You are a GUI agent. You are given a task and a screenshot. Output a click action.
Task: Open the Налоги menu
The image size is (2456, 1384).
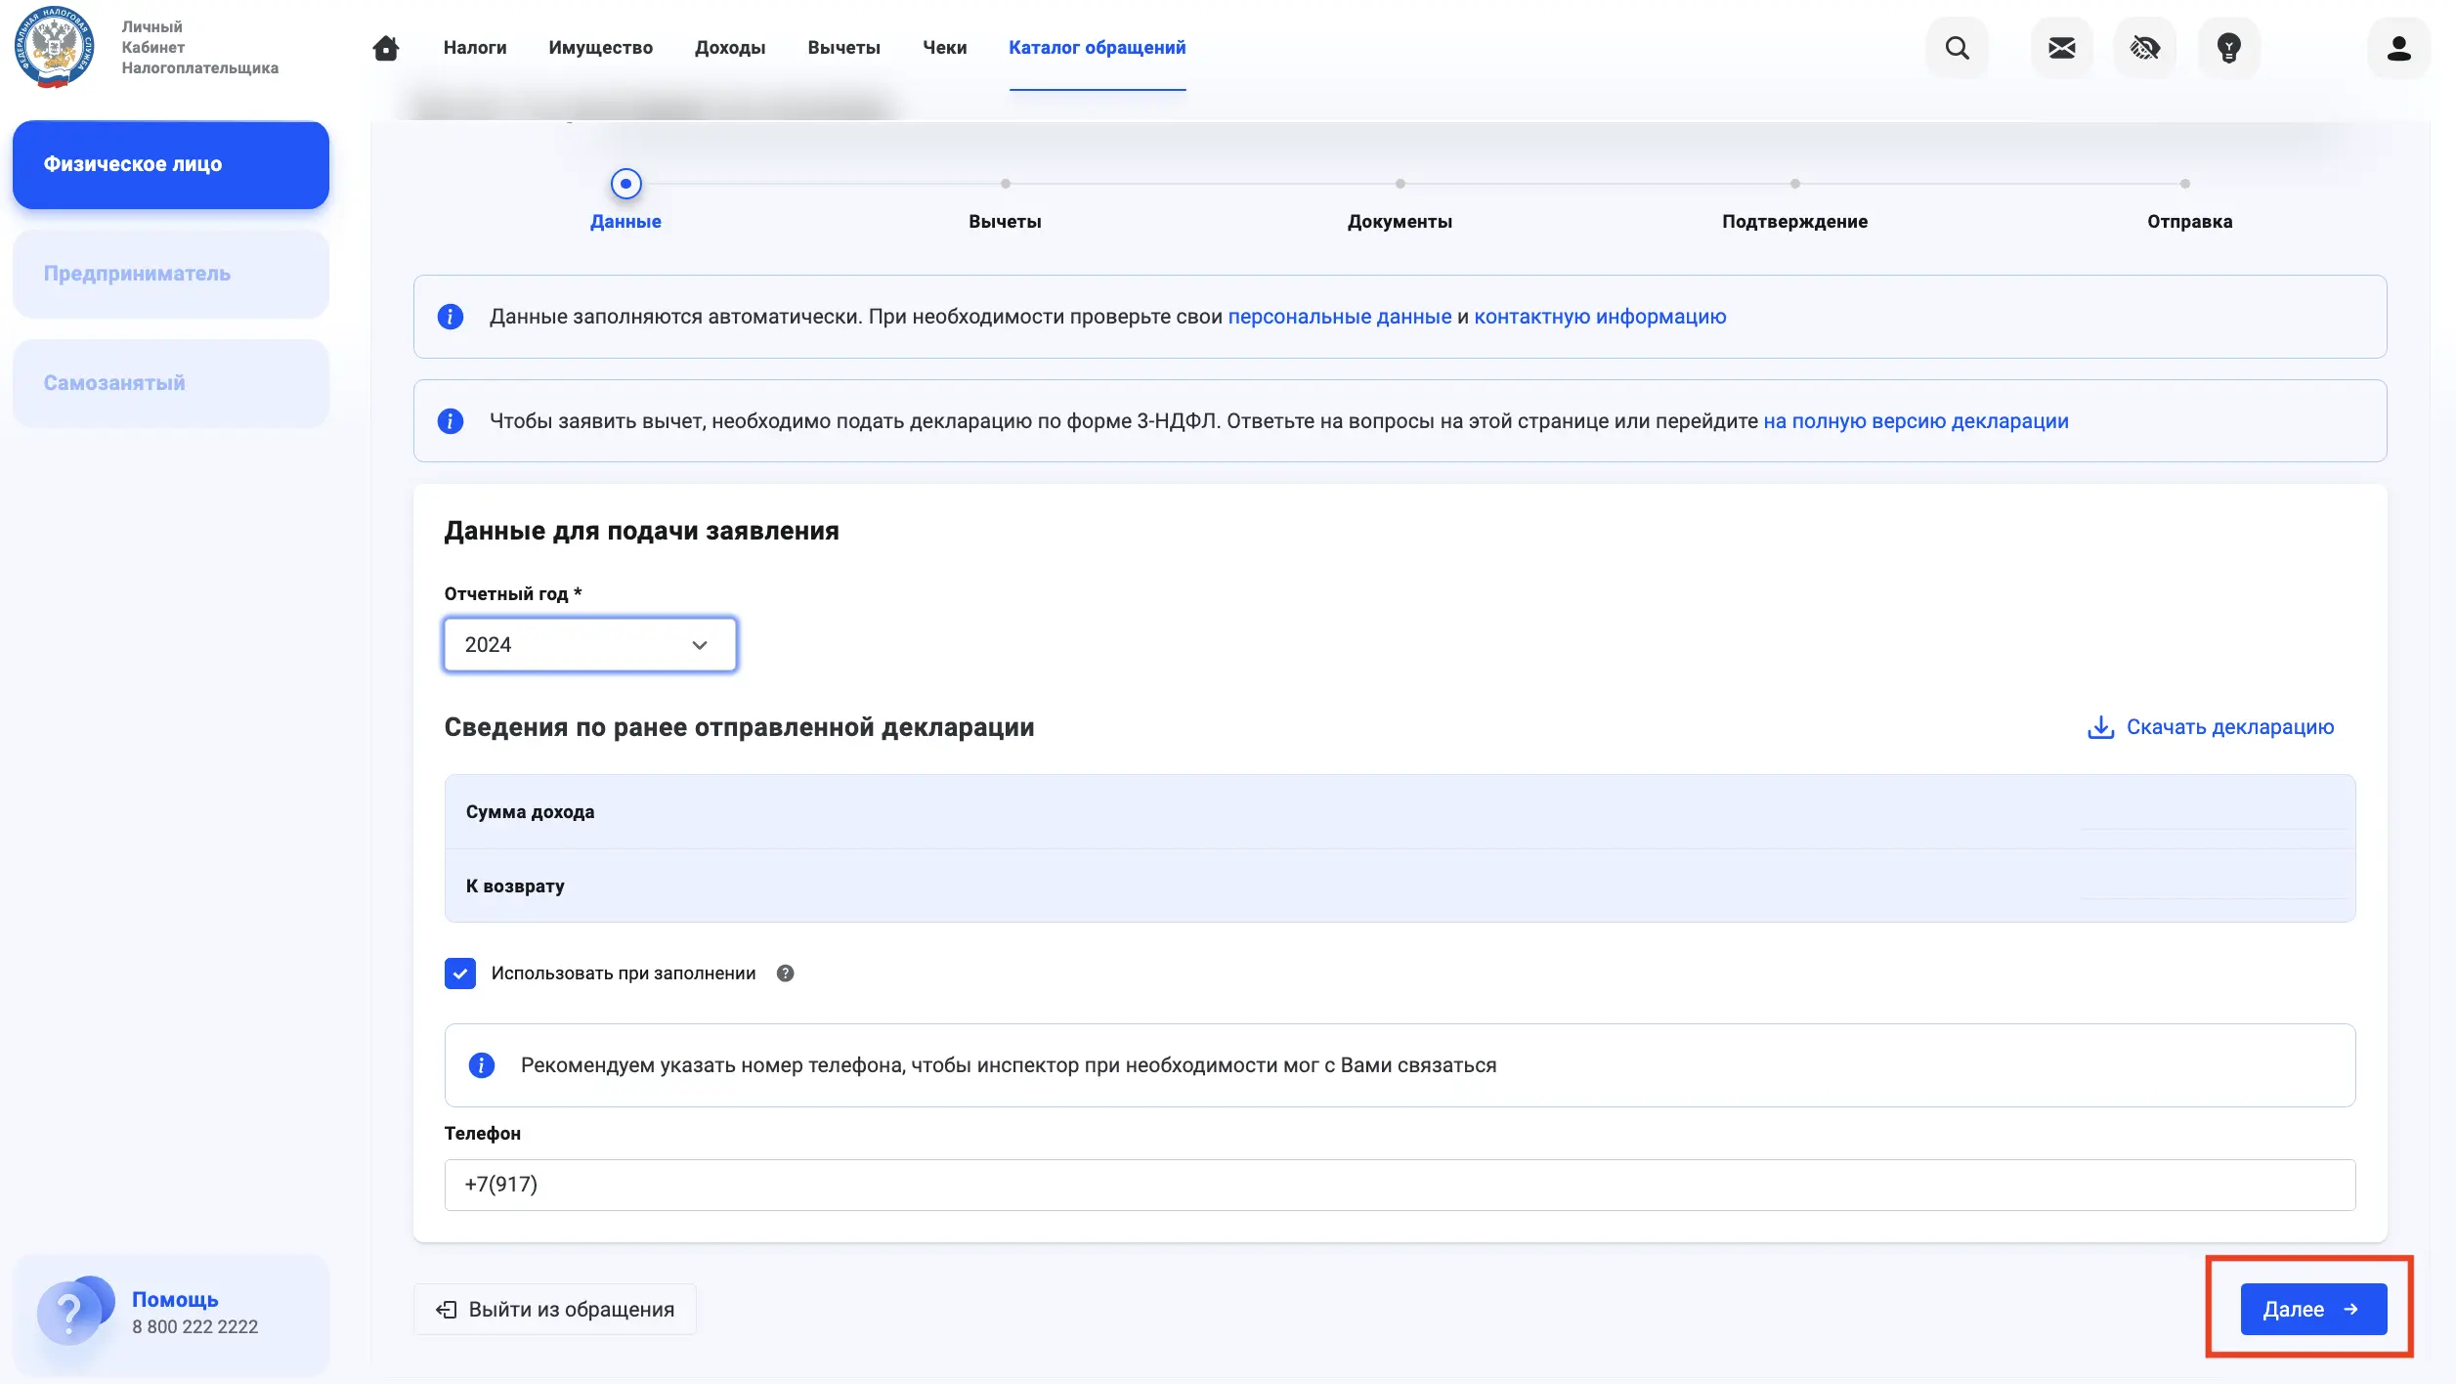(x=475, y=48)
